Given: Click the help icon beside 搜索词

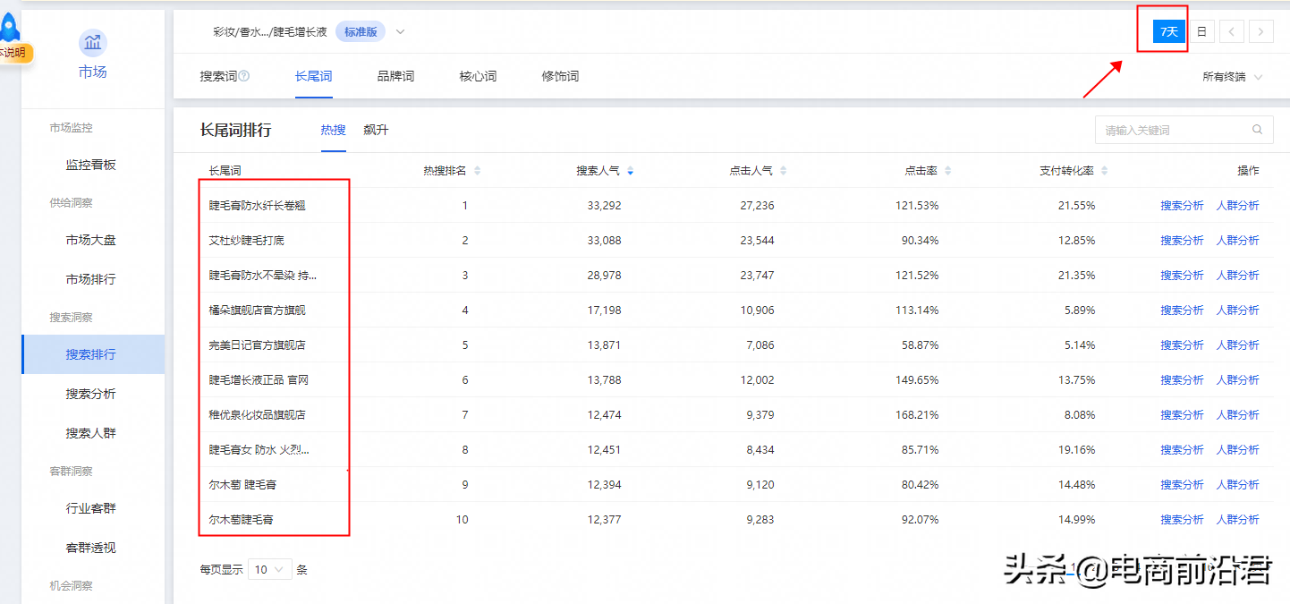Looking at the screenshot, I should 244,77.
